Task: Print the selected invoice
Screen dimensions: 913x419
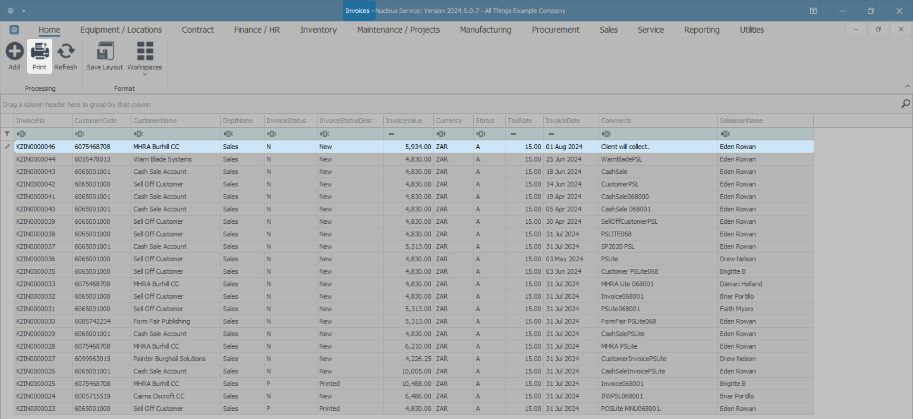Action: [39, 57]
